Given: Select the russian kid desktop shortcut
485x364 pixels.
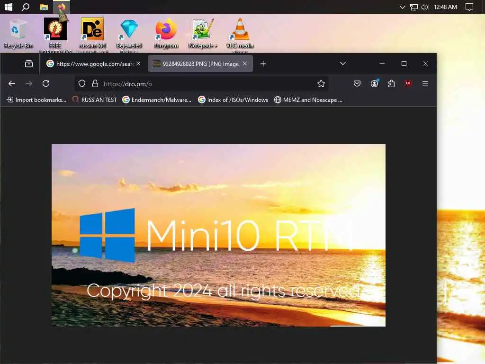Looking at the screenshot, I should click(92, 35).
